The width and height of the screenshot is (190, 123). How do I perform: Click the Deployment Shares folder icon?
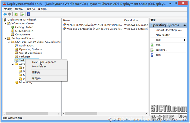point(9,38)
